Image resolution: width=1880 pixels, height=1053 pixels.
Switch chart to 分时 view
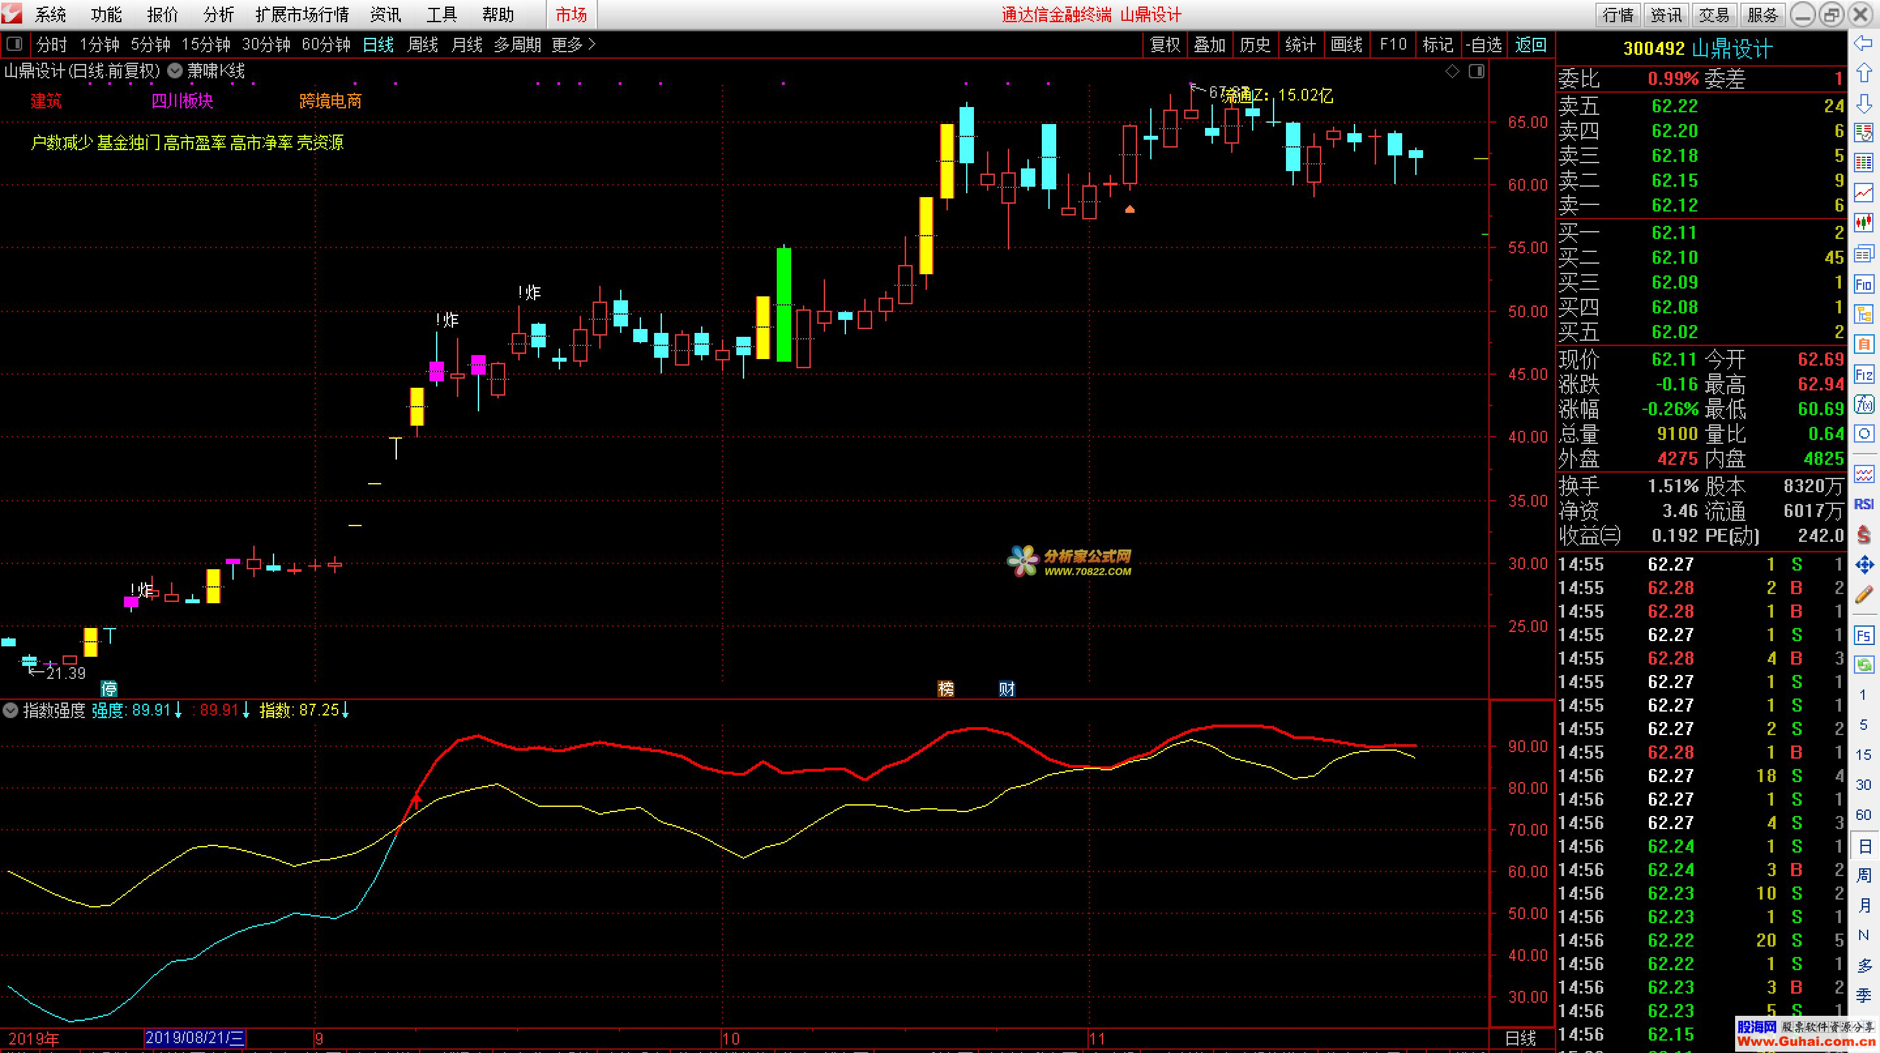51,45
